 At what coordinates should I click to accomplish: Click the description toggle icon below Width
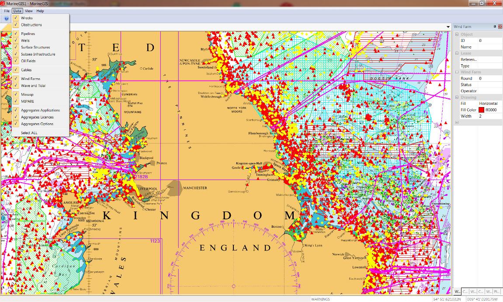tap(457, 122)
